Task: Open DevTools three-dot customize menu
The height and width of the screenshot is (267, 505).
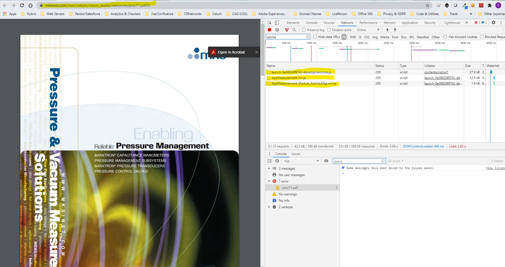Action: [501, 23]
